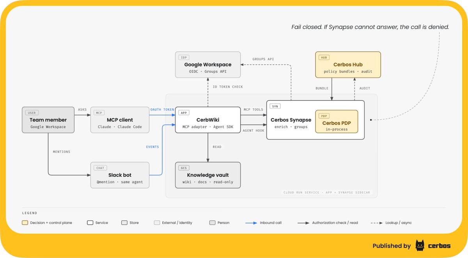This screenshot has width=468, height=258.
Task: Click "OIDC · Groups API" subtitle
Action: [207, 72]
